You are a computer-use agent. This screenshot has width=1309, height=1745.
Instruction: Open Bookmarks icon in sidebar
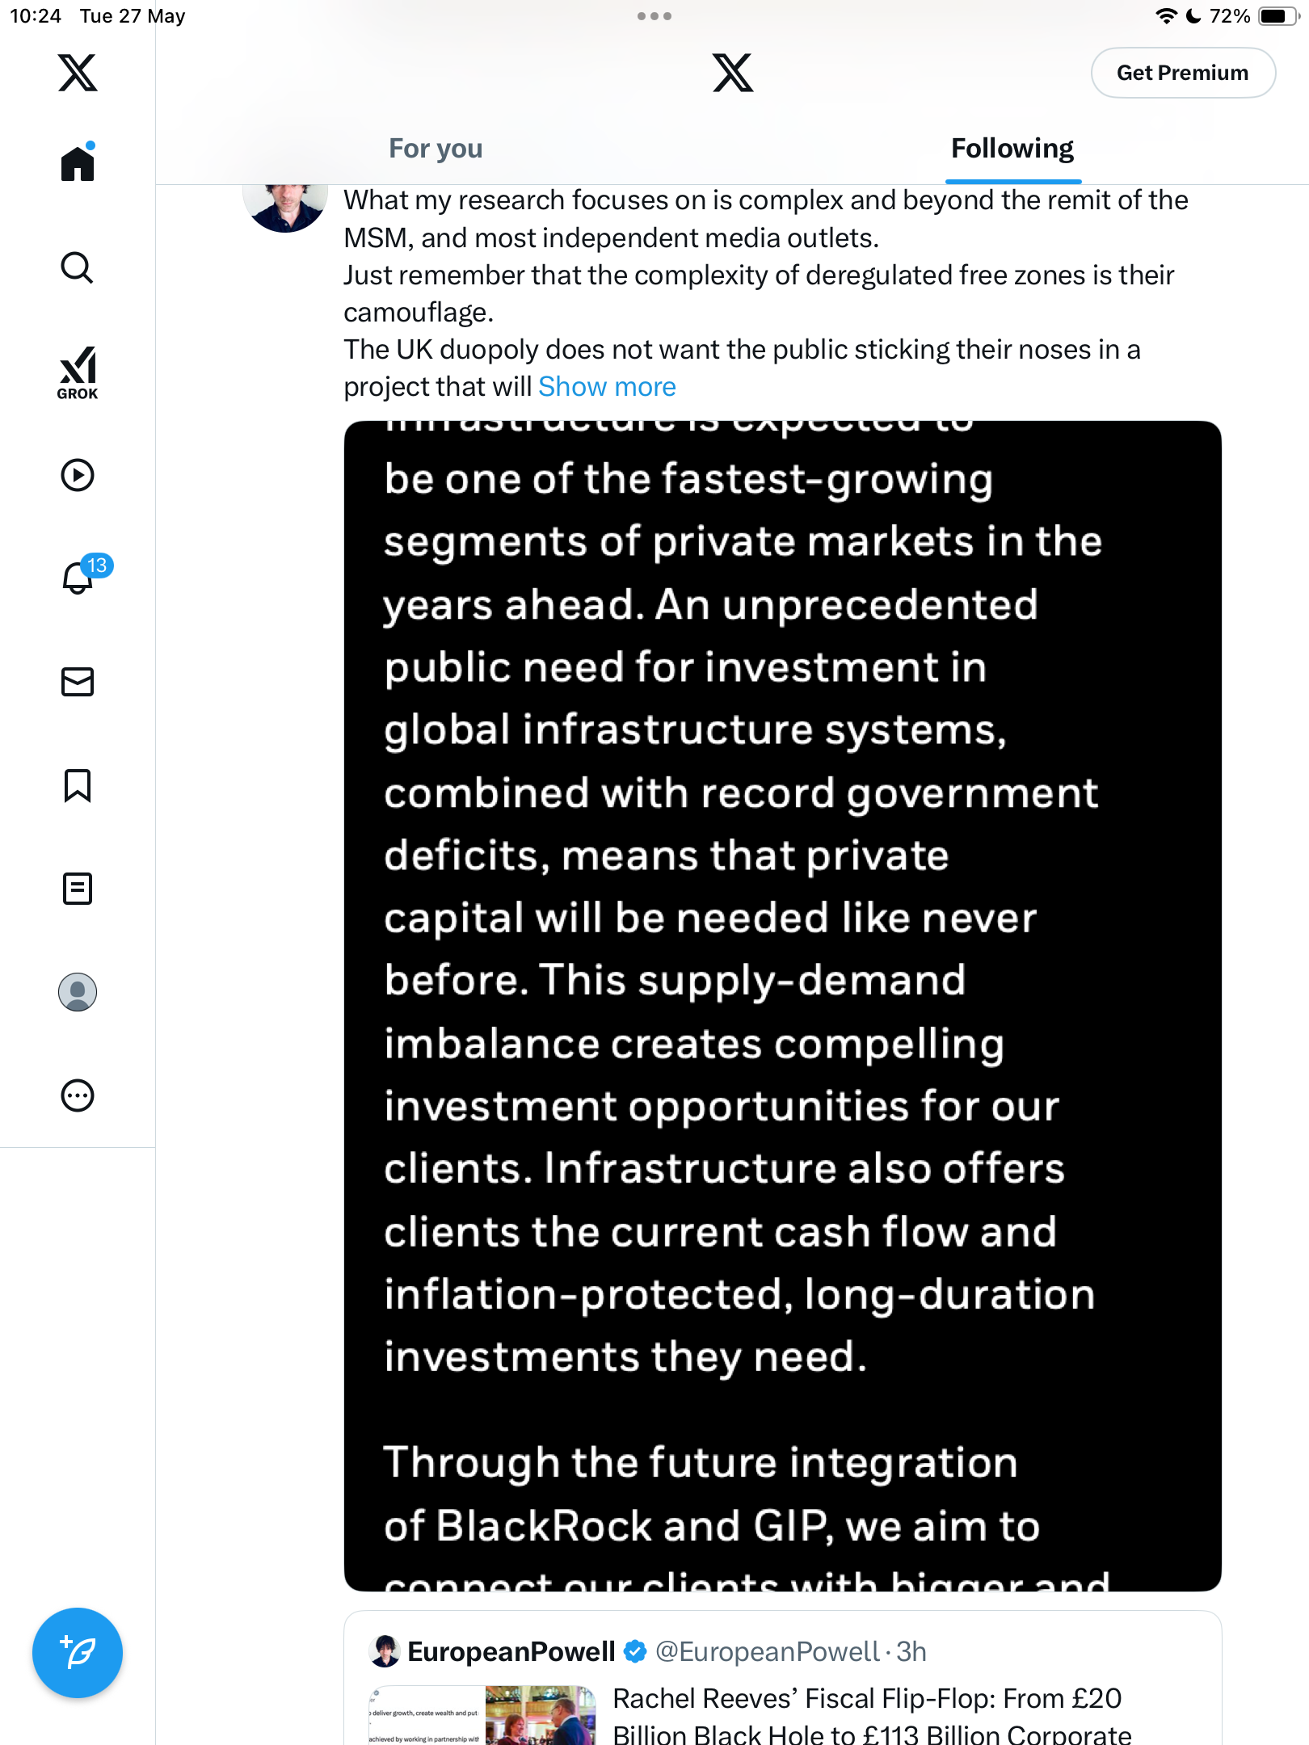(x=78, y=785)
